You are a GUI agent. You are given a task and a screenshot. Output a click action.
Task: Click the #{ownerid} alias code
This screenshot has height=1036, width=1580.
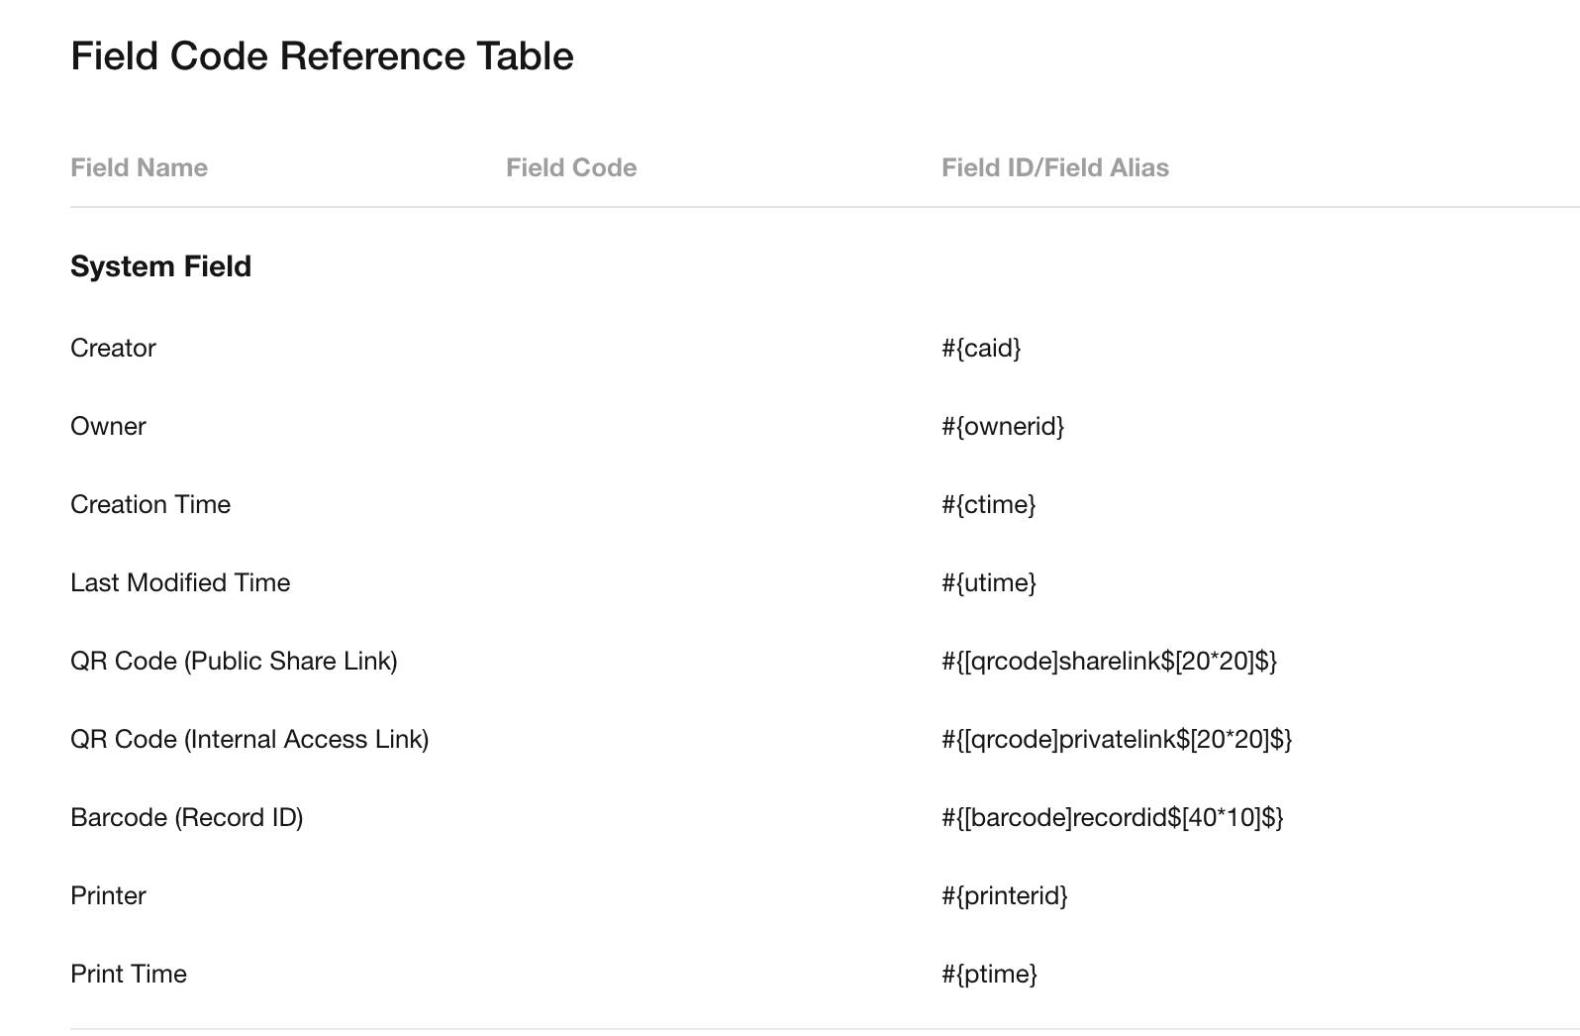click(1003, 426)
